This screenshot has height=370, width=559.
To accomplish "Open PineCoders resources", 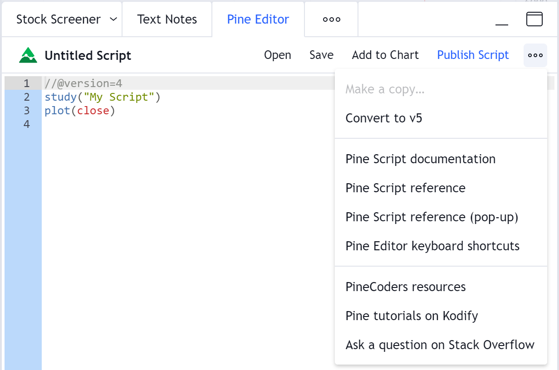I will tap(405, 287).
